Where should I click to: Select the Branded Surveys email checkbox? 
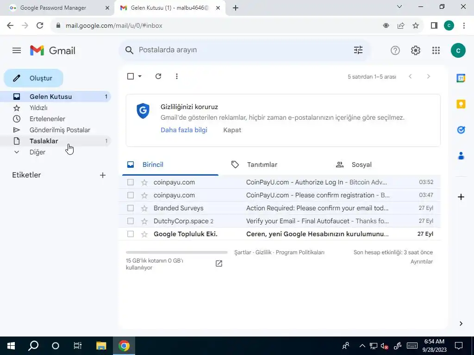coord(130,208)
